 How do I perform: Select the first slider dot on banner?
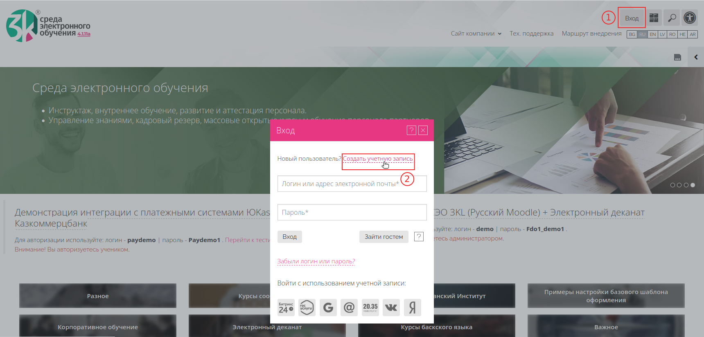click(672, 185)
